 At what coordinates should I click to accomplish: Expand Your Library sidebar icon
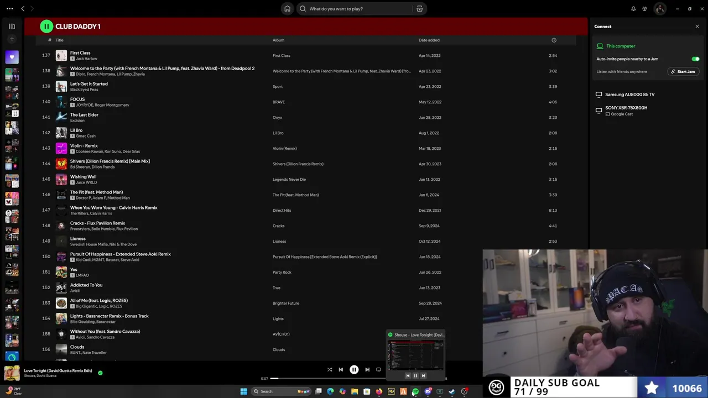tap(12, 26)
